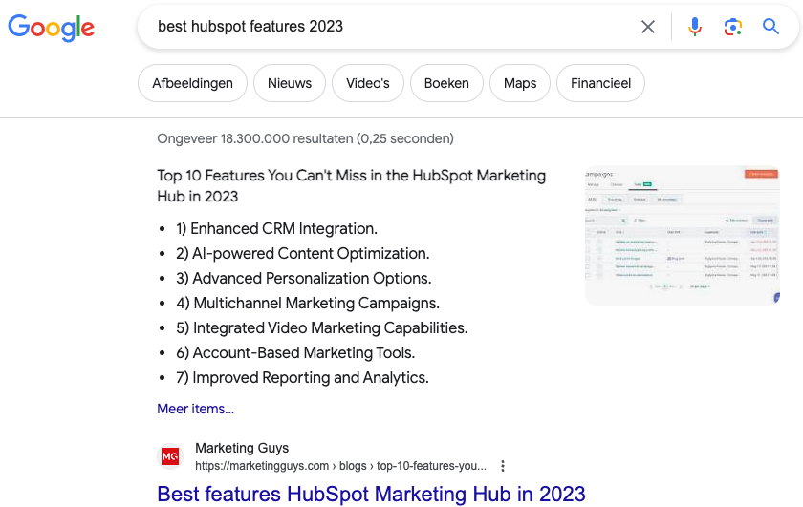Click '2) AI-powered Content Optimization.' item
Viewport: 803px width, 507px height.
(x=303, y=254)
